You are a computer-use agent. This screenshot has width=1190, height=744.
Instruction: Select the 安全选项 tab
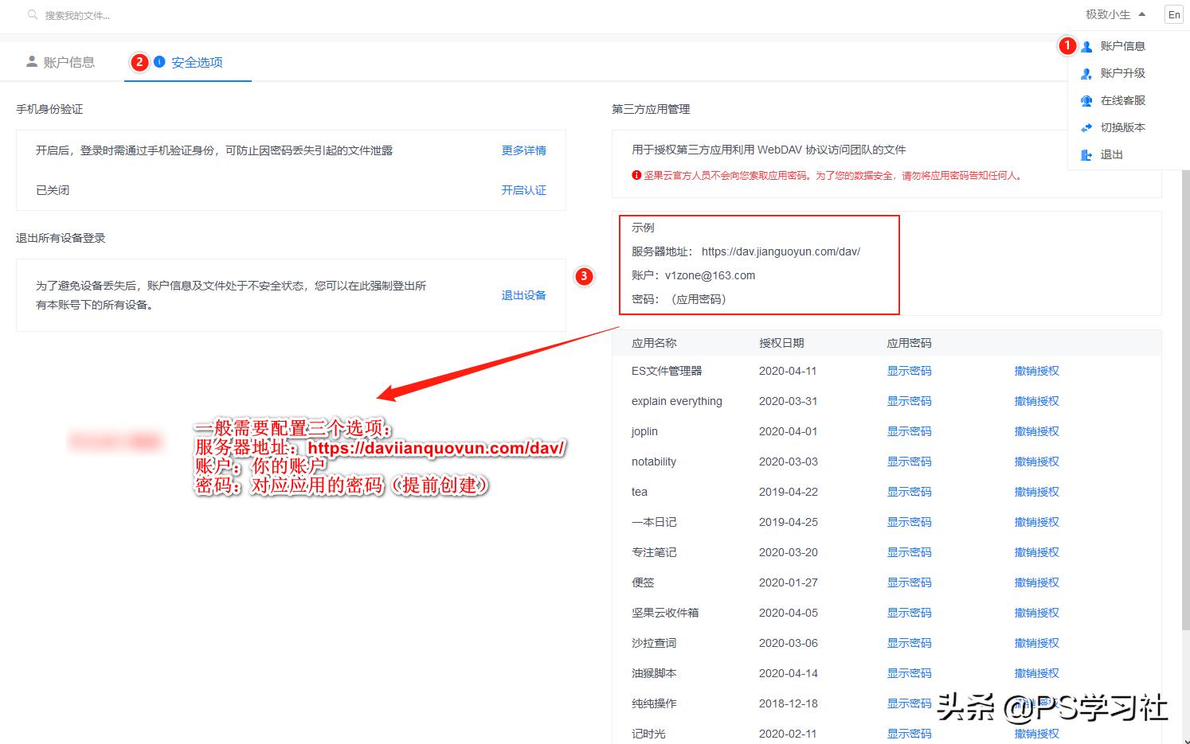[x=198, y=61]
